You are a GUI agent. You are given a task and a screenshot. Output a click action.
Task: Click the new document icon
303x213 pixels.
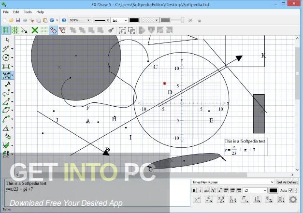pyautogui.click(x=5, y=20)
